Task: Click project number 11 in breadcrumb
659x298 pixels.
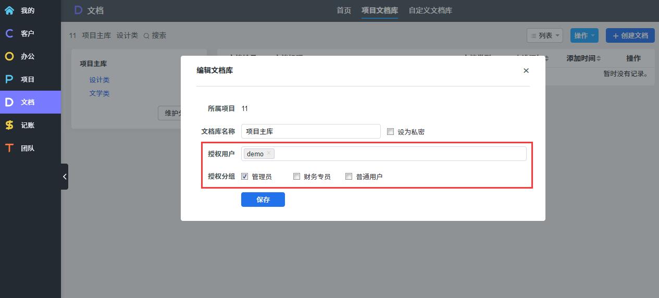Action: pos(72,35)
